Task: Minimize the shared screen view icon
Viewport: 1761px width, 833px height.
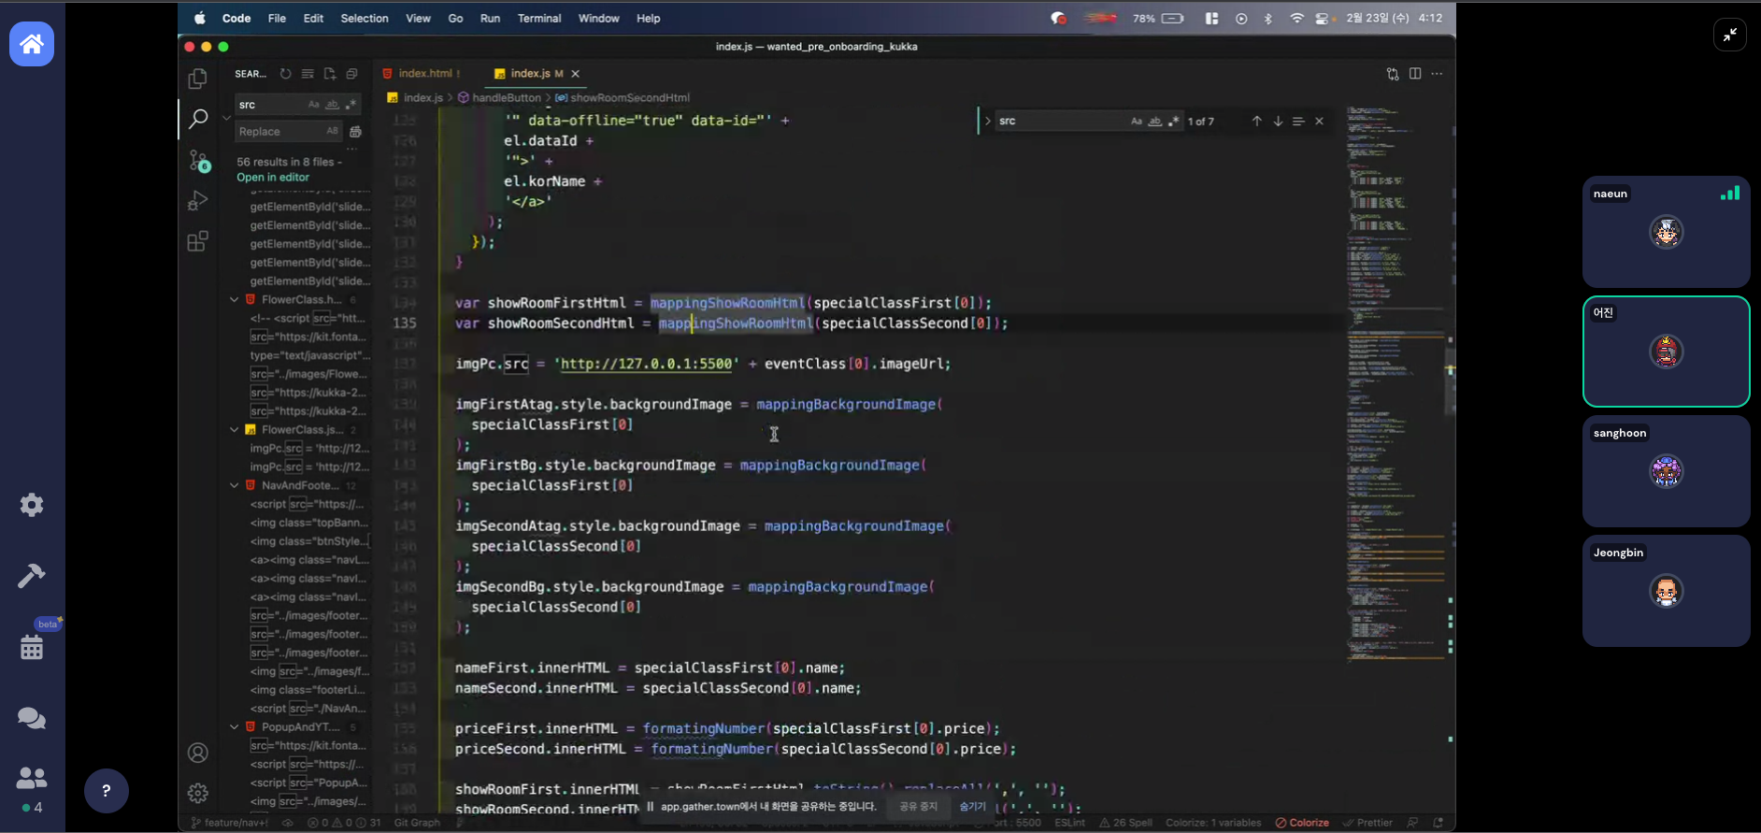Action: click(x=1730, y=36)
